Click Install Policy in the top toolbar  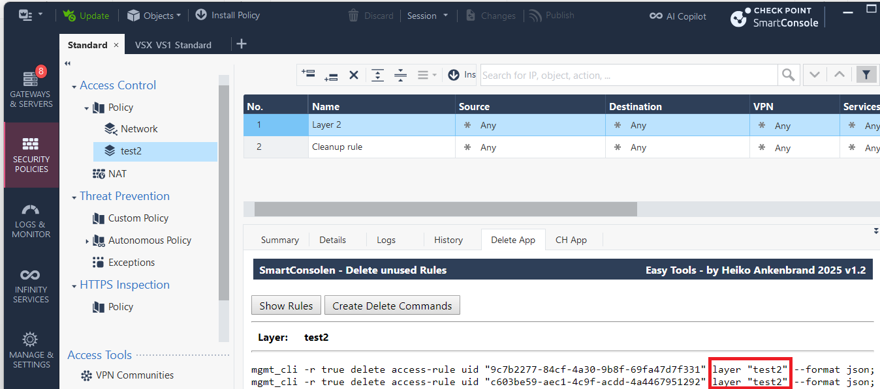(x=227, y=15)
